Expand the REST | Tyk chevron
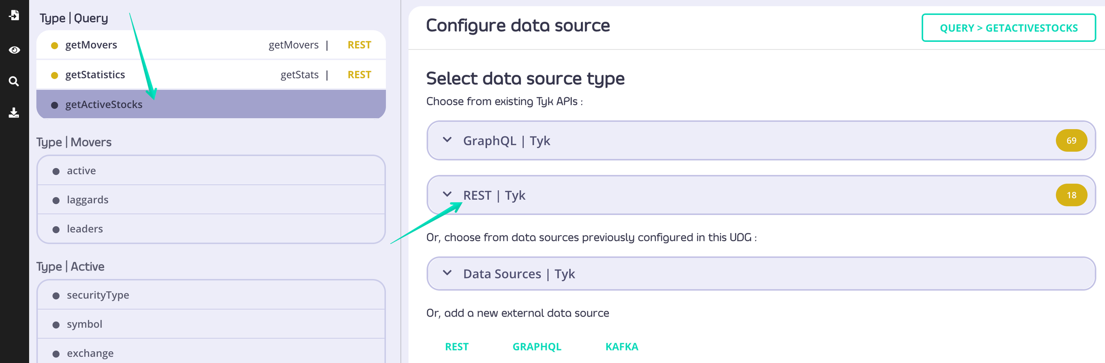 click(447, 194)
